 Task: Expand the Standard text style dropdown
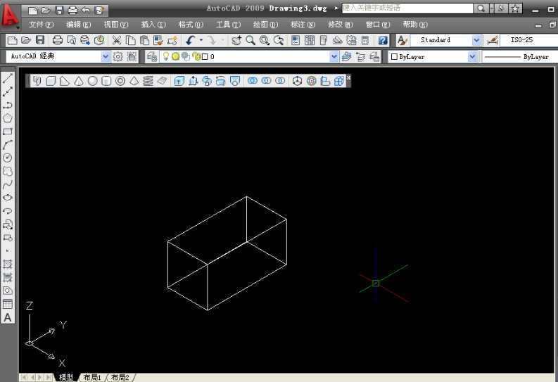pos(477,40)
